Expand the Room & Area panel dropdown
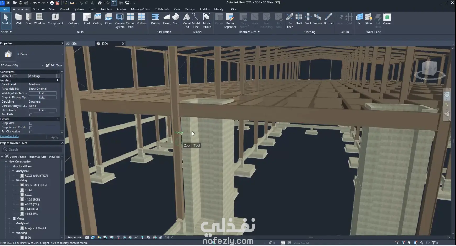The image size is (456, 246). [249, 32]
